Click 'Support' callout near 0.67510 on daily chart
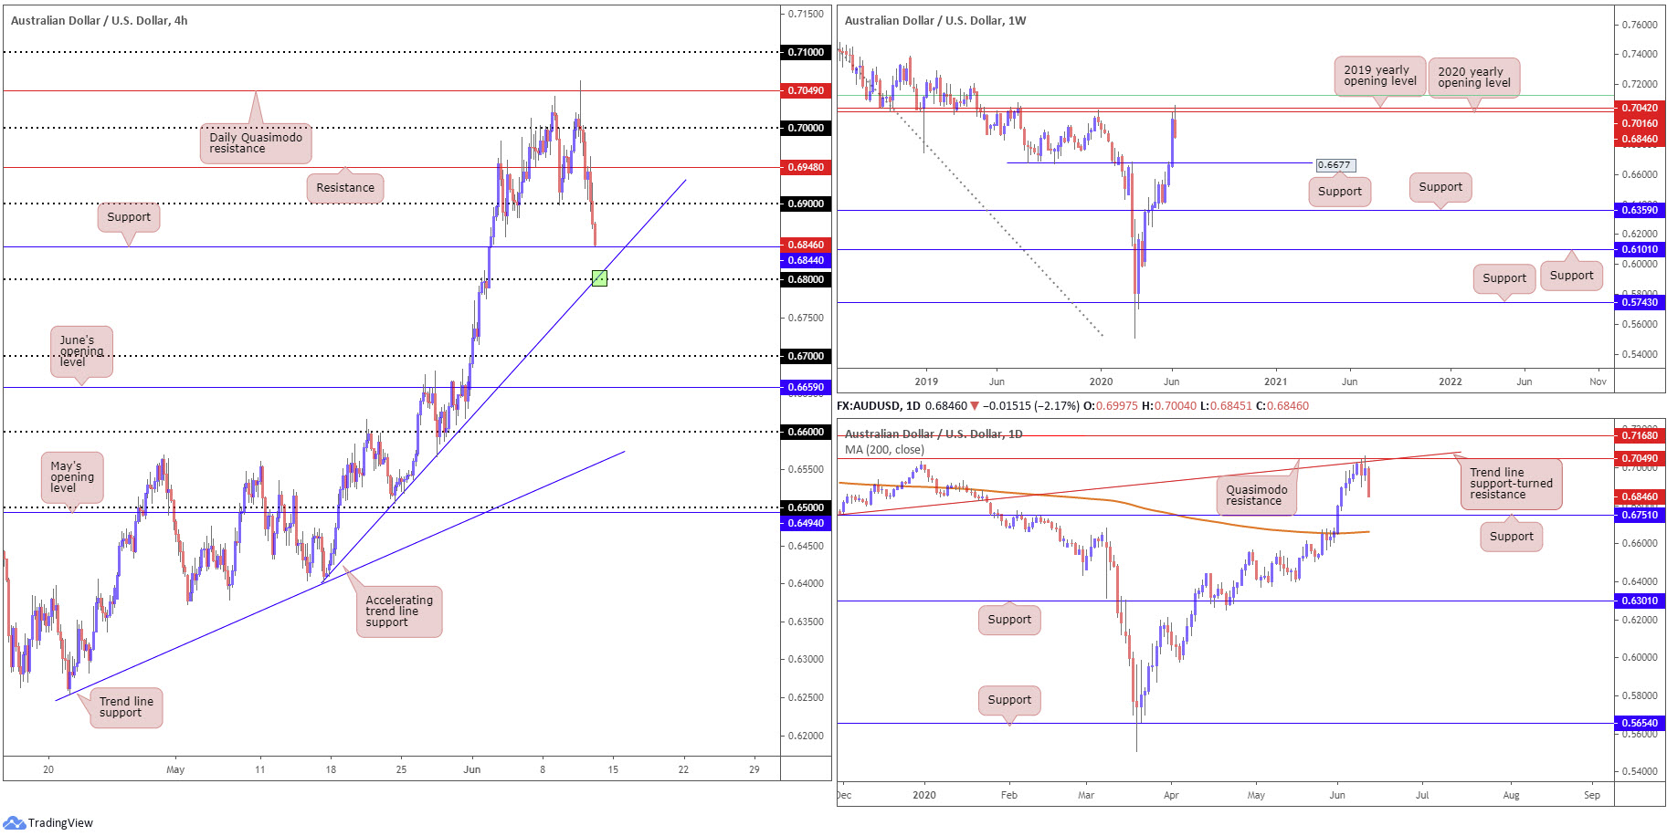Viewport: 1667px width, 836px height. (1512, 537)
